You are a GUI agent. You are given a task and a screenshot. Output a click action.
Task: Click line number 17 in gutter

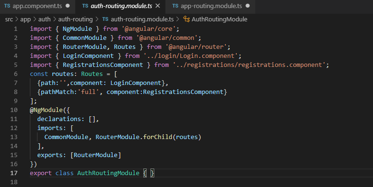click(14, 173)
